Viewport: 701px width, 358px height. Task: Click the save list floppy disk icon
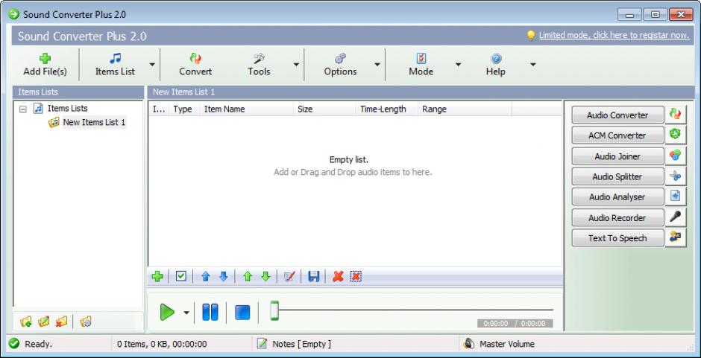314,277
